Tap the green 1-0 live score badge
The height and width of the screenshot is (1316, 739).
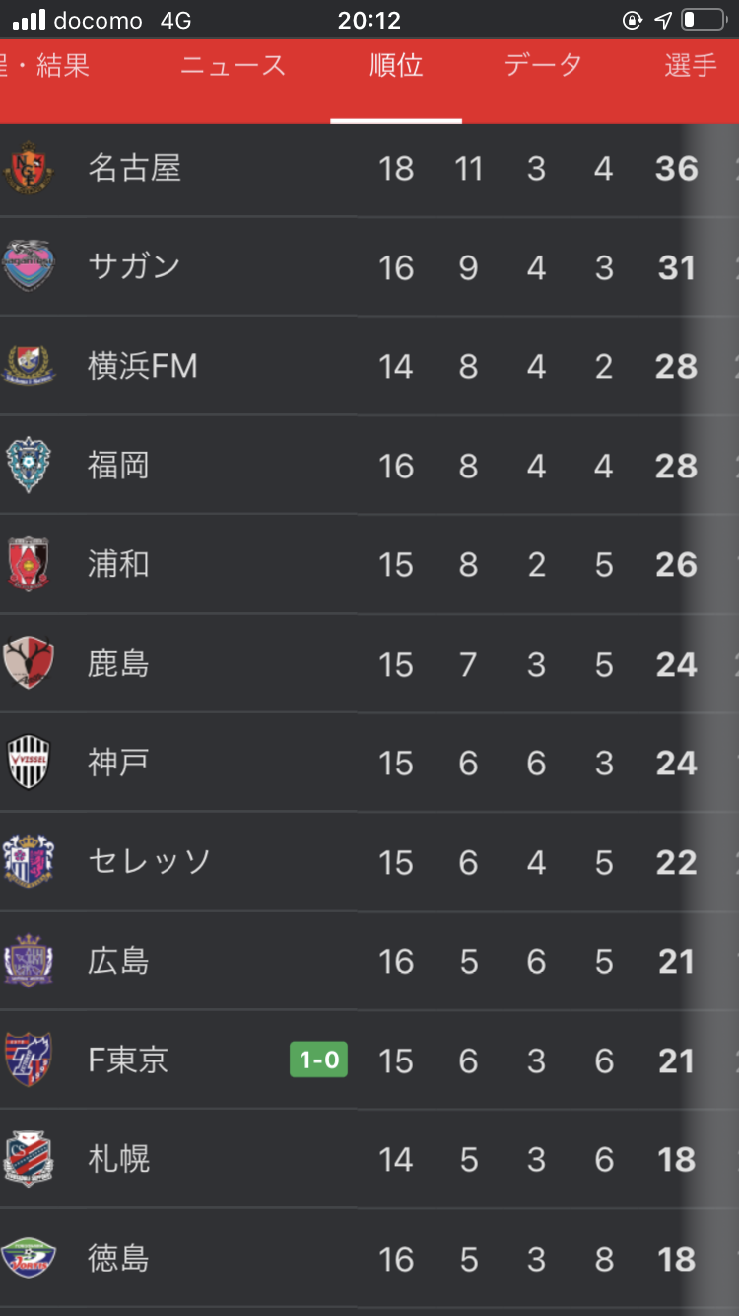click(318, 1060)
